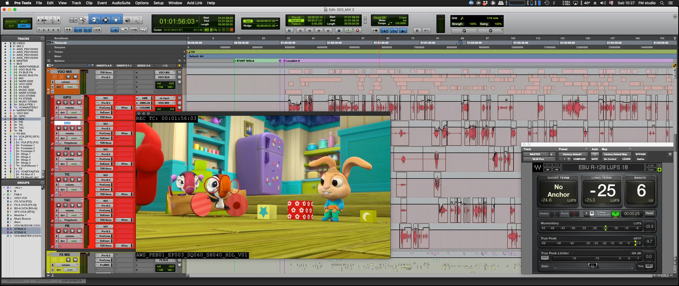Image resolution: width=679 pixels, height=286 pixels.
Task: Enable SHUFFLE edit mode
Action: click(11, 21)
